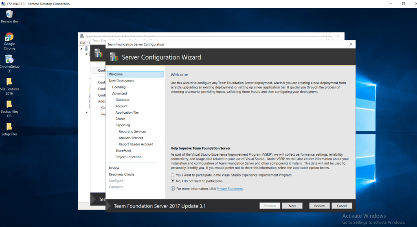Screen dimensions: 417x227
Task: Choose Yes to participate in VSEIP
Action: click(x=173, y=175)
